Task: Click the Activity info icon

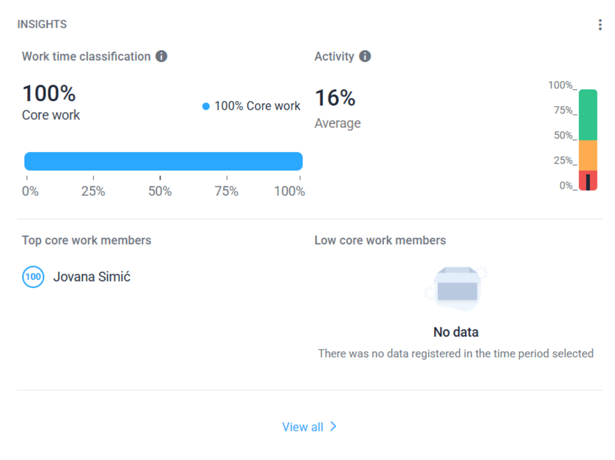Action: pyautogui.click(x=364, y=55)
